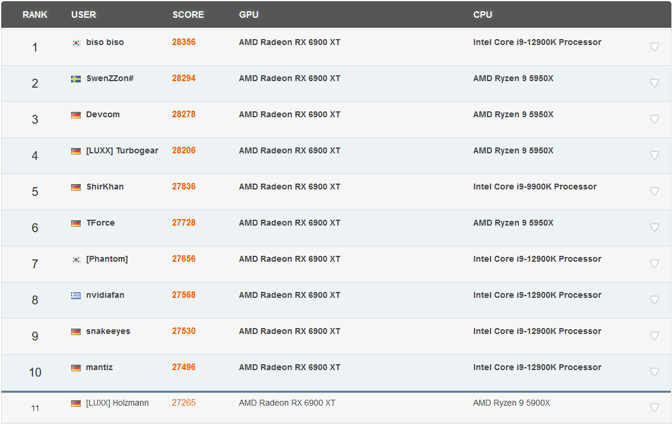Open user [Phantom] profile
672x424 pixels.
coord(107,259)
